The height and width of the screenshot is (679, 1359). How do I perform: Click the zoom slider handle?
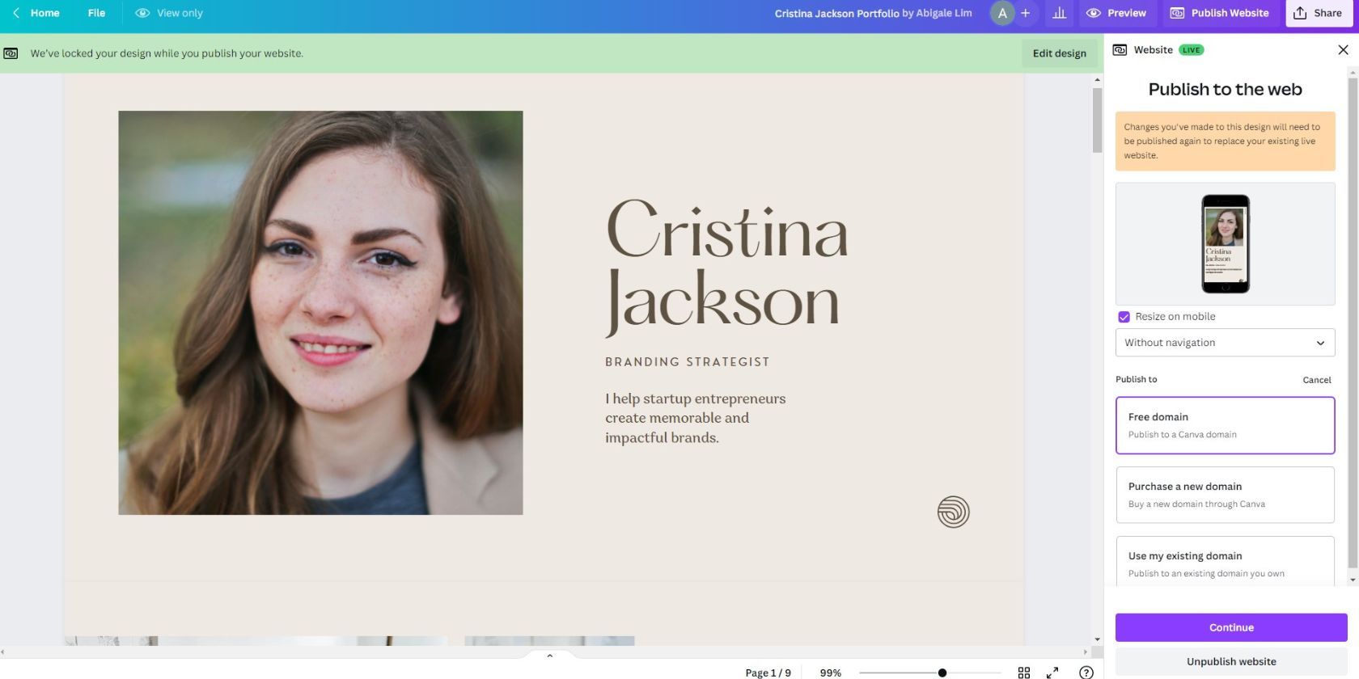click(942, 673)
